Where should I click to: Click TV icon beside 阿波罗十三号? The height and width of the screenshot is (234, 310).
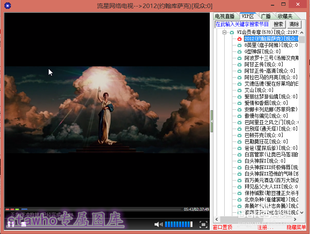[240, 58]
